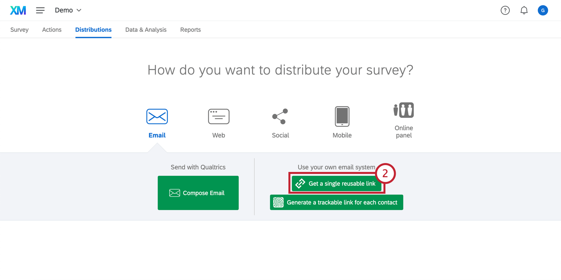This screenshot has height=280, width=561.
Task: Choose the Online panel icon
Action: [x=404, y=110]
